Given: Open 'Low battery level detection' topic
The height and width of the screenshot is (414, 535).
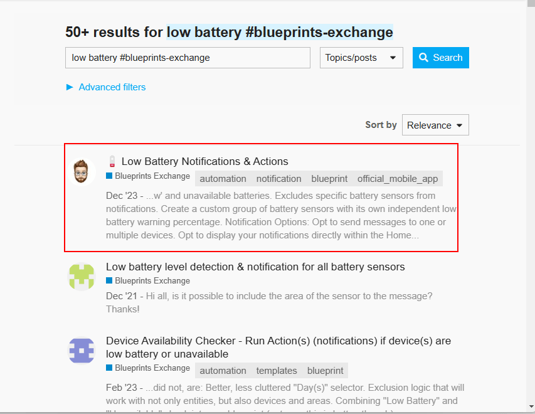Looking at the screenshot, I should 255,267.
